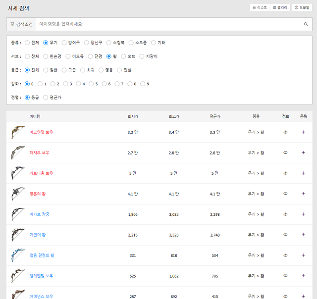Image resolution: width=317 pixels, height=299 pixels.
Task: Add 영혼의 활 using plus icon
Action: click(x=303, y=194)
